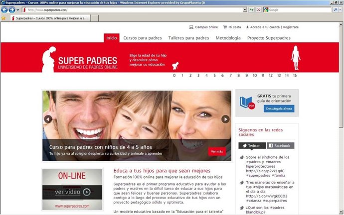This screenshot has height=215, width=344.
Task: Click the teenage girl silhouette icon
Action: [x=296, y=58]
